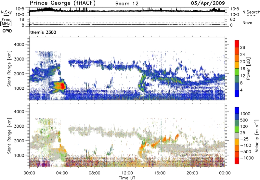
Task: Click the blue bottom of power color bar
Action: (x=237, y=94)
